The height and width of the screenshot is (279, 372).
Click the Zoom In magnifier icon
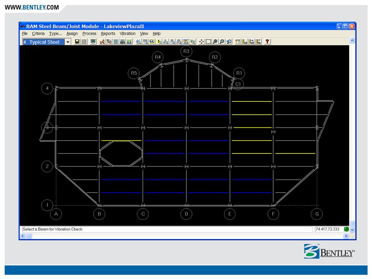215,42
